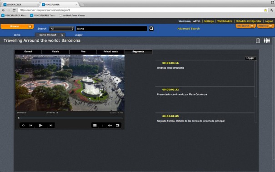Switch to the Files tab
This screenshot has height=172, width=275.
pyautogui.click(x=83, y=51)
